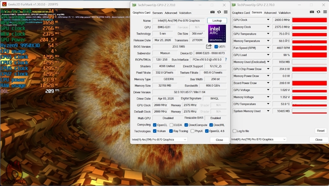Click the screenshot camera icon in Graphics Card window
This screenshot has width=329, height=186.
pyautogui.click(x=212, y=12)
